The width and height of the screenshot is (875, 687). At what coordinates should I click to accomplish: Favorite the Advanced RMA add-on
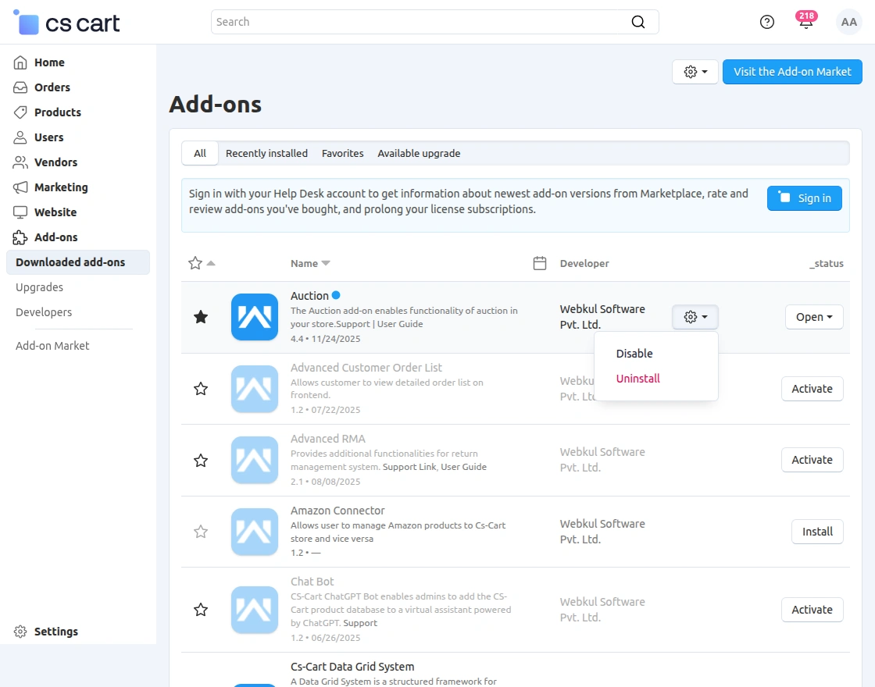coord(201,461)
